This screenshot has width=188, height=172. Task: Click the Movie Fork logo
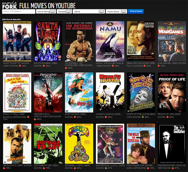9,5
